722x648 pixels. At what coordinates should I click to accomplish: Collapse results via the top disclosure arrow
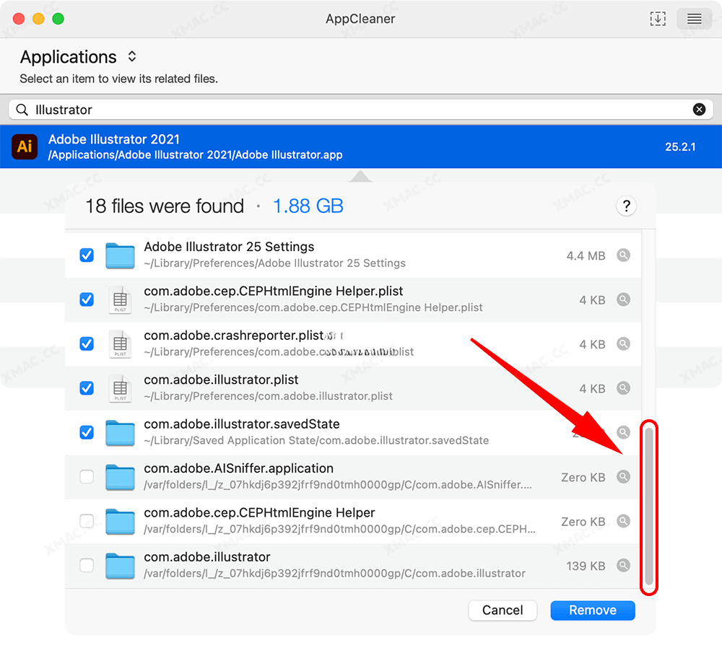[x=360, y=175]
